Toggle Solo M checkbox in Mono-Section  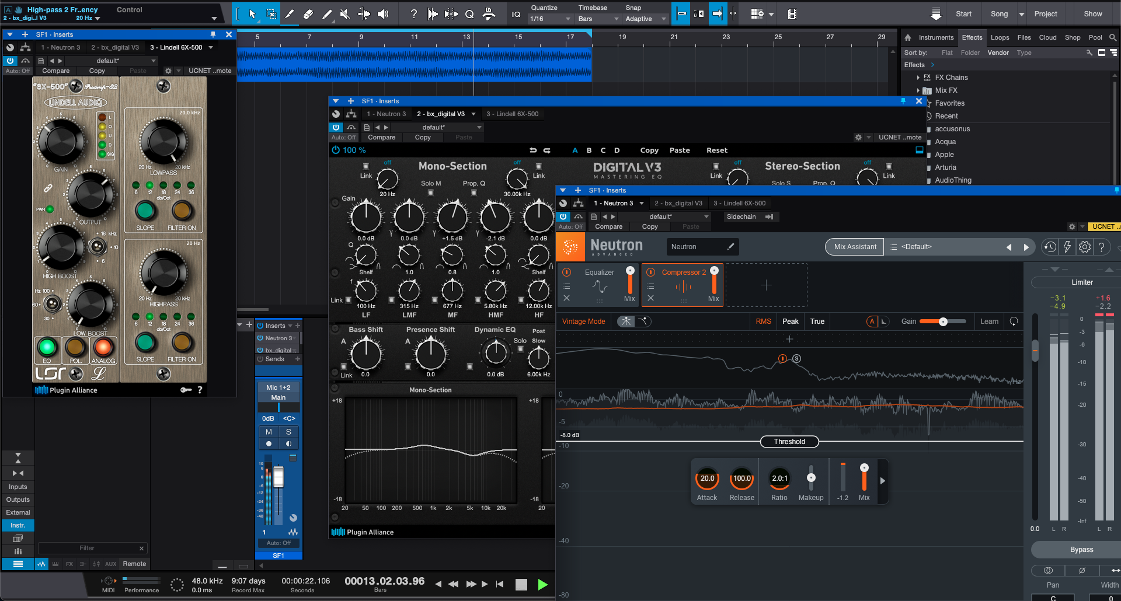coord(431,193)
